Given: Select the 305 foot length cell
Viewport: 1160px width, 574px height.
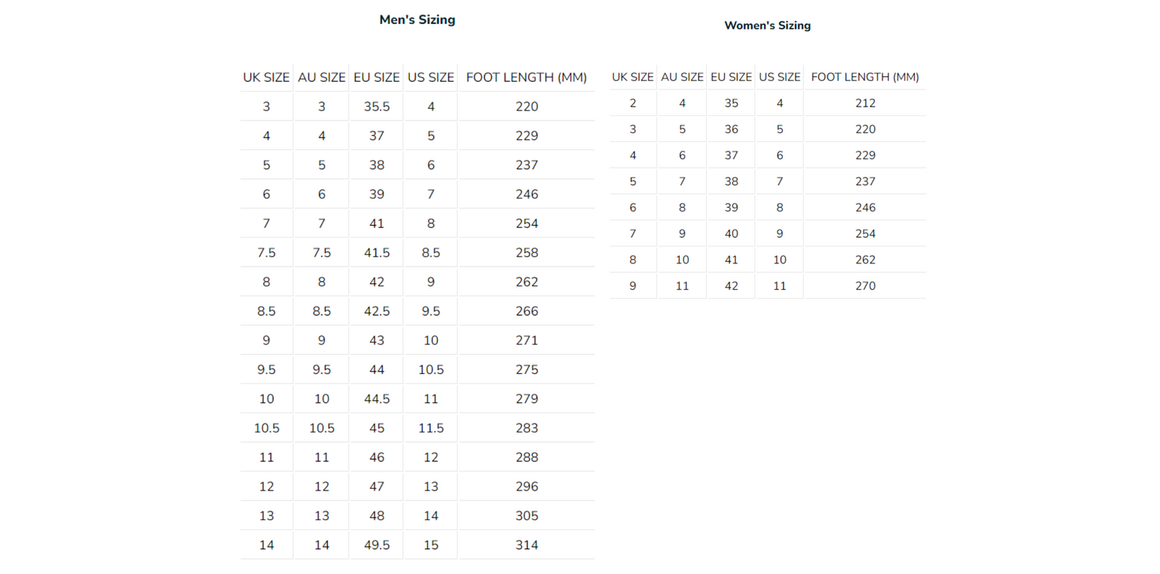Looking at the screenshot, I should point(527,516).
